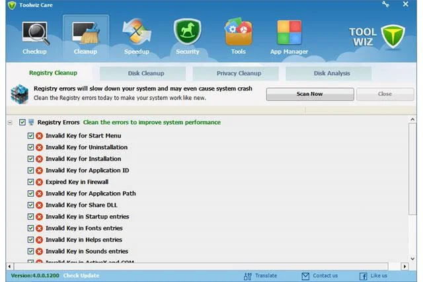Viewport: 423px width, 282px height.
Task: Launch the App Manager icon
Action: click(289, 32)
